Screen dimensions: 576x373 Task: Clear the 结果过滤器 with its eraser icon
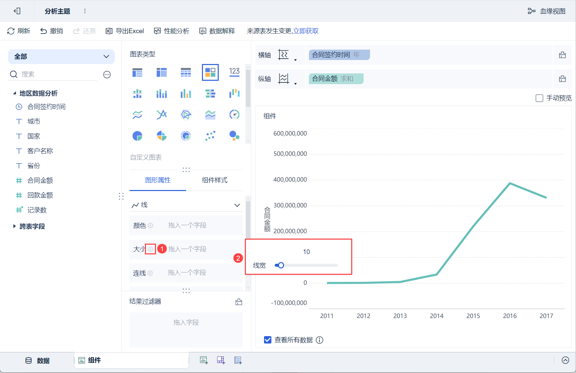coord(239,302)
